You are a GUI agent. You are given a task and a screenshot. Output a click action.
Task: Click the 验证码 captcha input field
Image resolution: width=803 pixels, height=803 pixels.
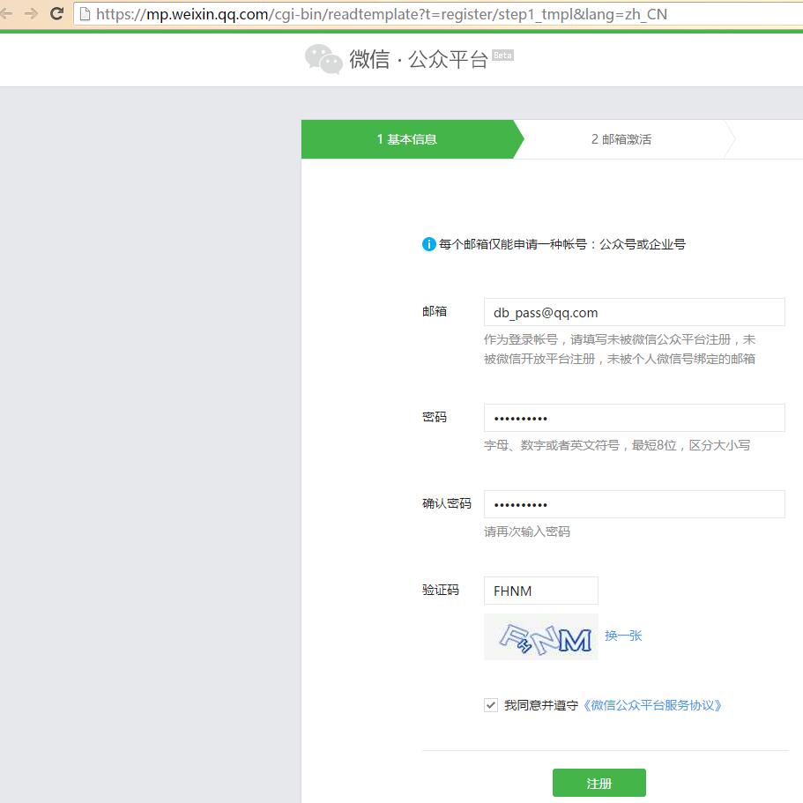click(x=541, y=591)
